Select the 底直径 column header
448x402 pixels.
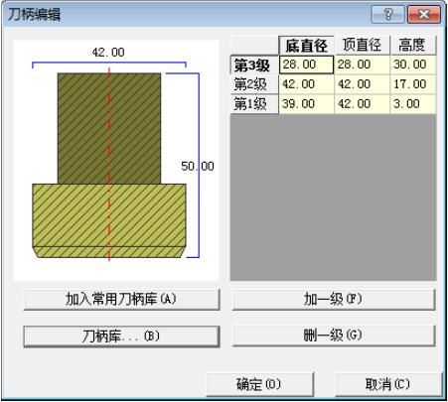point(307,46)
